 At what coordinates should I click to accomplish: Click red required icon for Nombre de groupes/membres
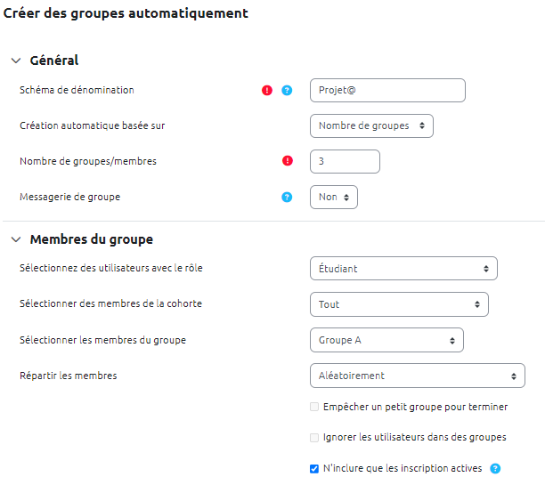point(287,161)
